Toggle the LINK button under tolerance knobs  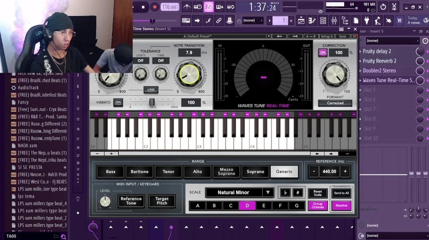coord(151,90)
